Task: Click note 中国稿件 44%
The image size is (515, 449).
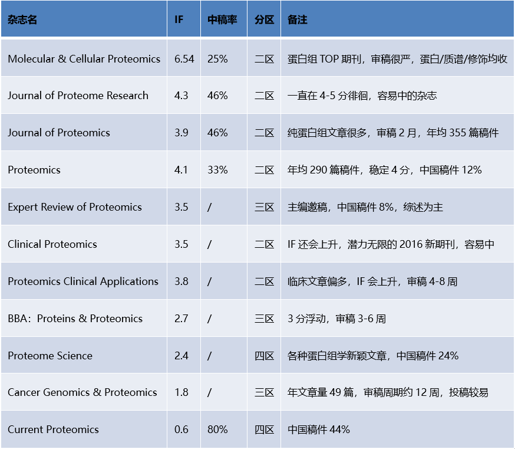Action: pos(319,430)
